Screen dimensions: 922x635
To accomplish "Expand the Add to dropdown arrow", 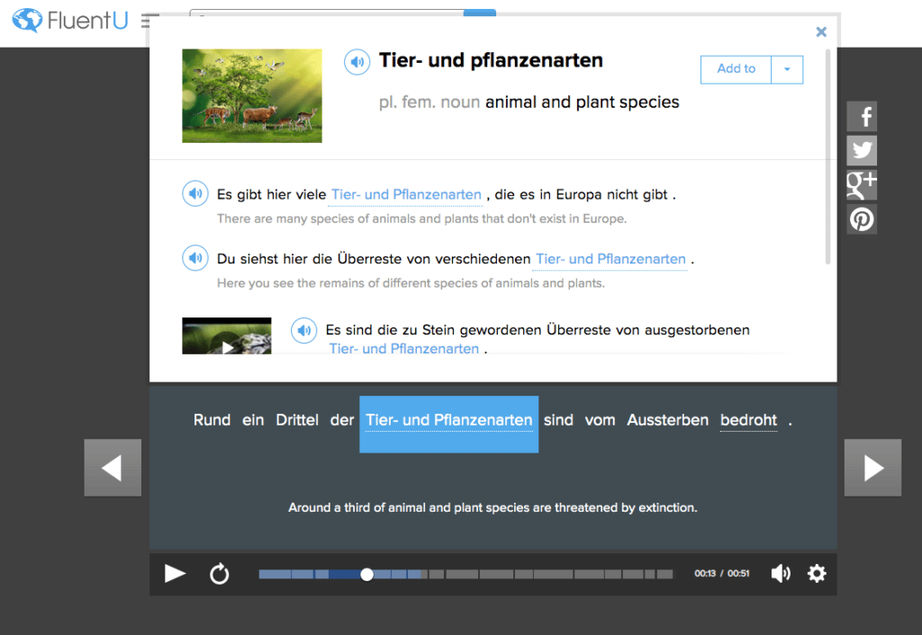I will 787,69.
